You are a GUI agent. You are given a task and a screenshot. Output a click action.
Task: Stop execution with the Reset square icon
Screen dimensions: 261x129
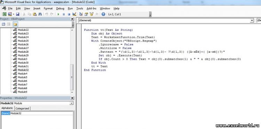click(69, 14)
